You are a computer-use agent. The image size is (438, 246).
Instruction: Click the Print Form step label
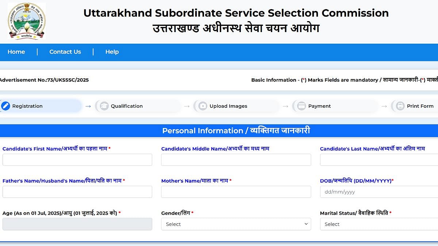pos(420,106)
